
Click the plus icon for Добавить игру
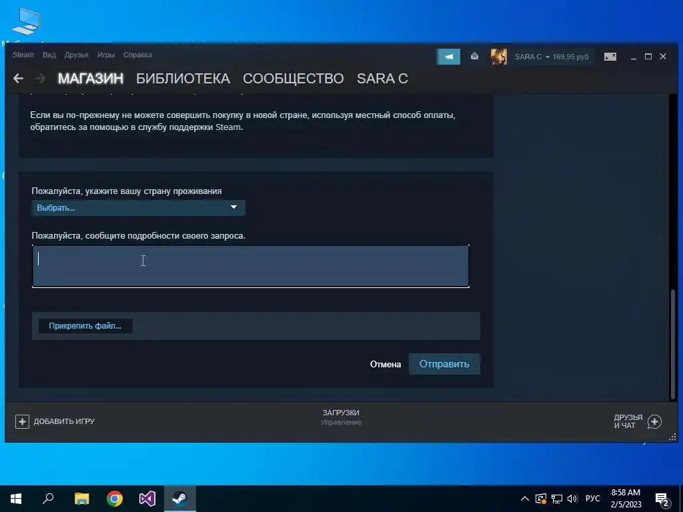click(x=22, y=421)
